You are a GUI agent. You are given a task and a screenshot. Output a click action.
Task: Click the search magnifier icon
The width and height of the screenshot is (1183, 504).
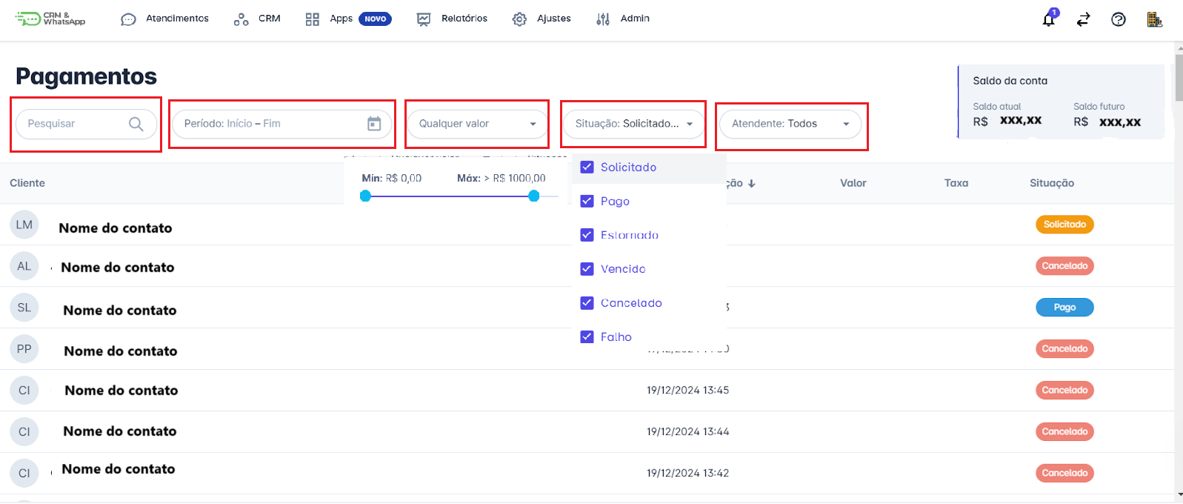[136, 124]
